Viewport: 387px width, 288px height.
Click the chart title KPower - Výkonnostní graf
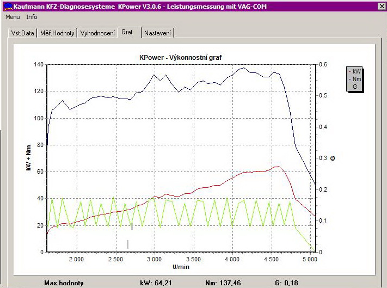180,57
